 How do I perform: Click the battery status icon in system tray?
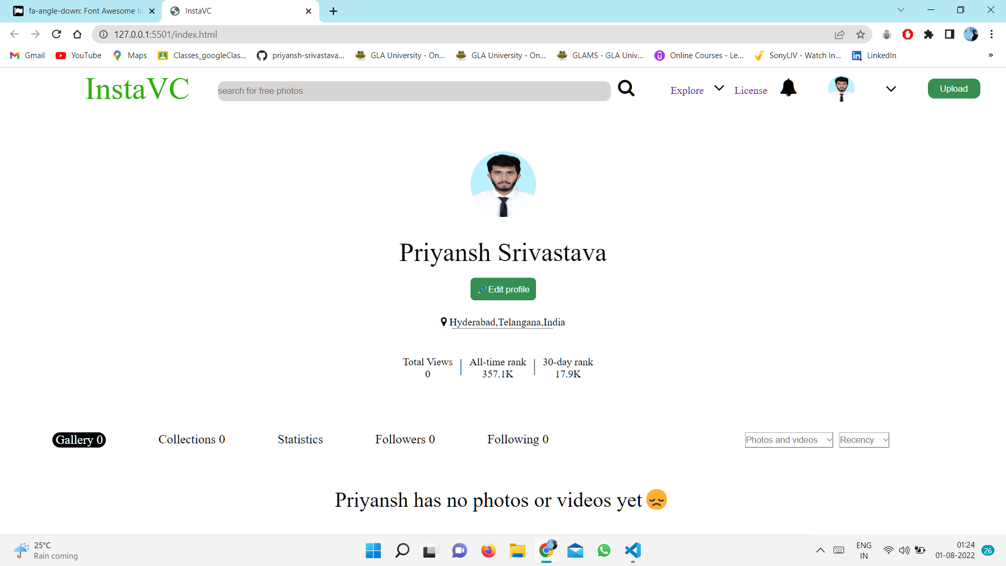[921, 550]
